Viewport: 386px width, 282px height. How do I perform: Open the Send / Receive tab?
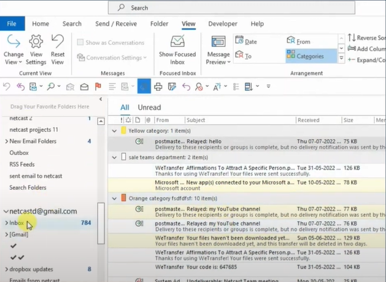116,24
